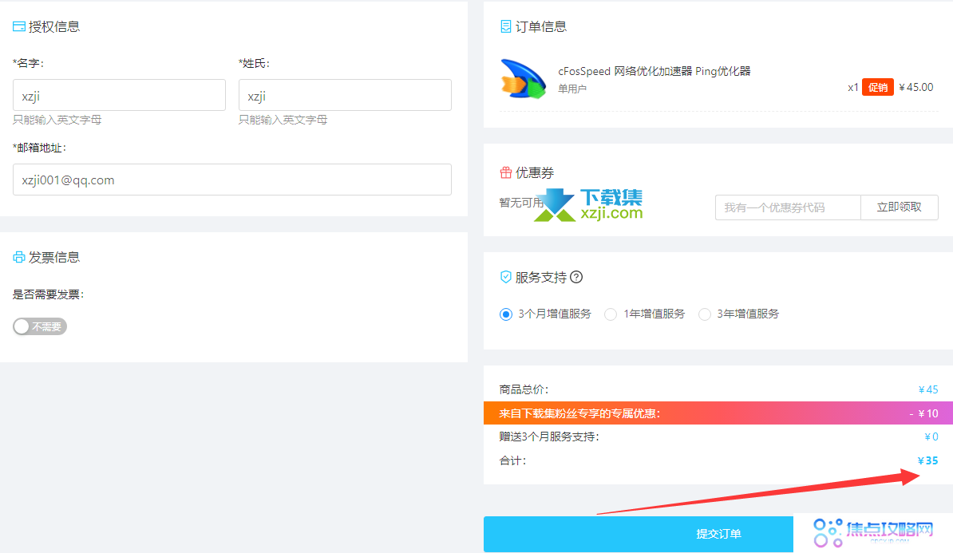Click the ¥0 service support amount
Image resolution: width=953 pixels, height=553 pixels.
pyautogui.click(x=931, y=437)
